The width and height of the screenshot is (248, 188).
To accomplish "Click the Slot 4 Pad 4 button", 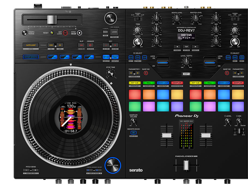I will pos(89,57).
